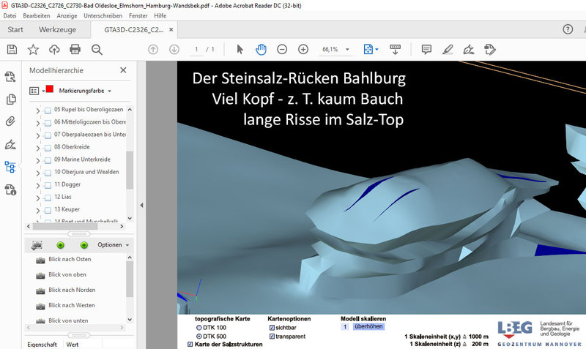Click the Save file icon

click(12, 49)
